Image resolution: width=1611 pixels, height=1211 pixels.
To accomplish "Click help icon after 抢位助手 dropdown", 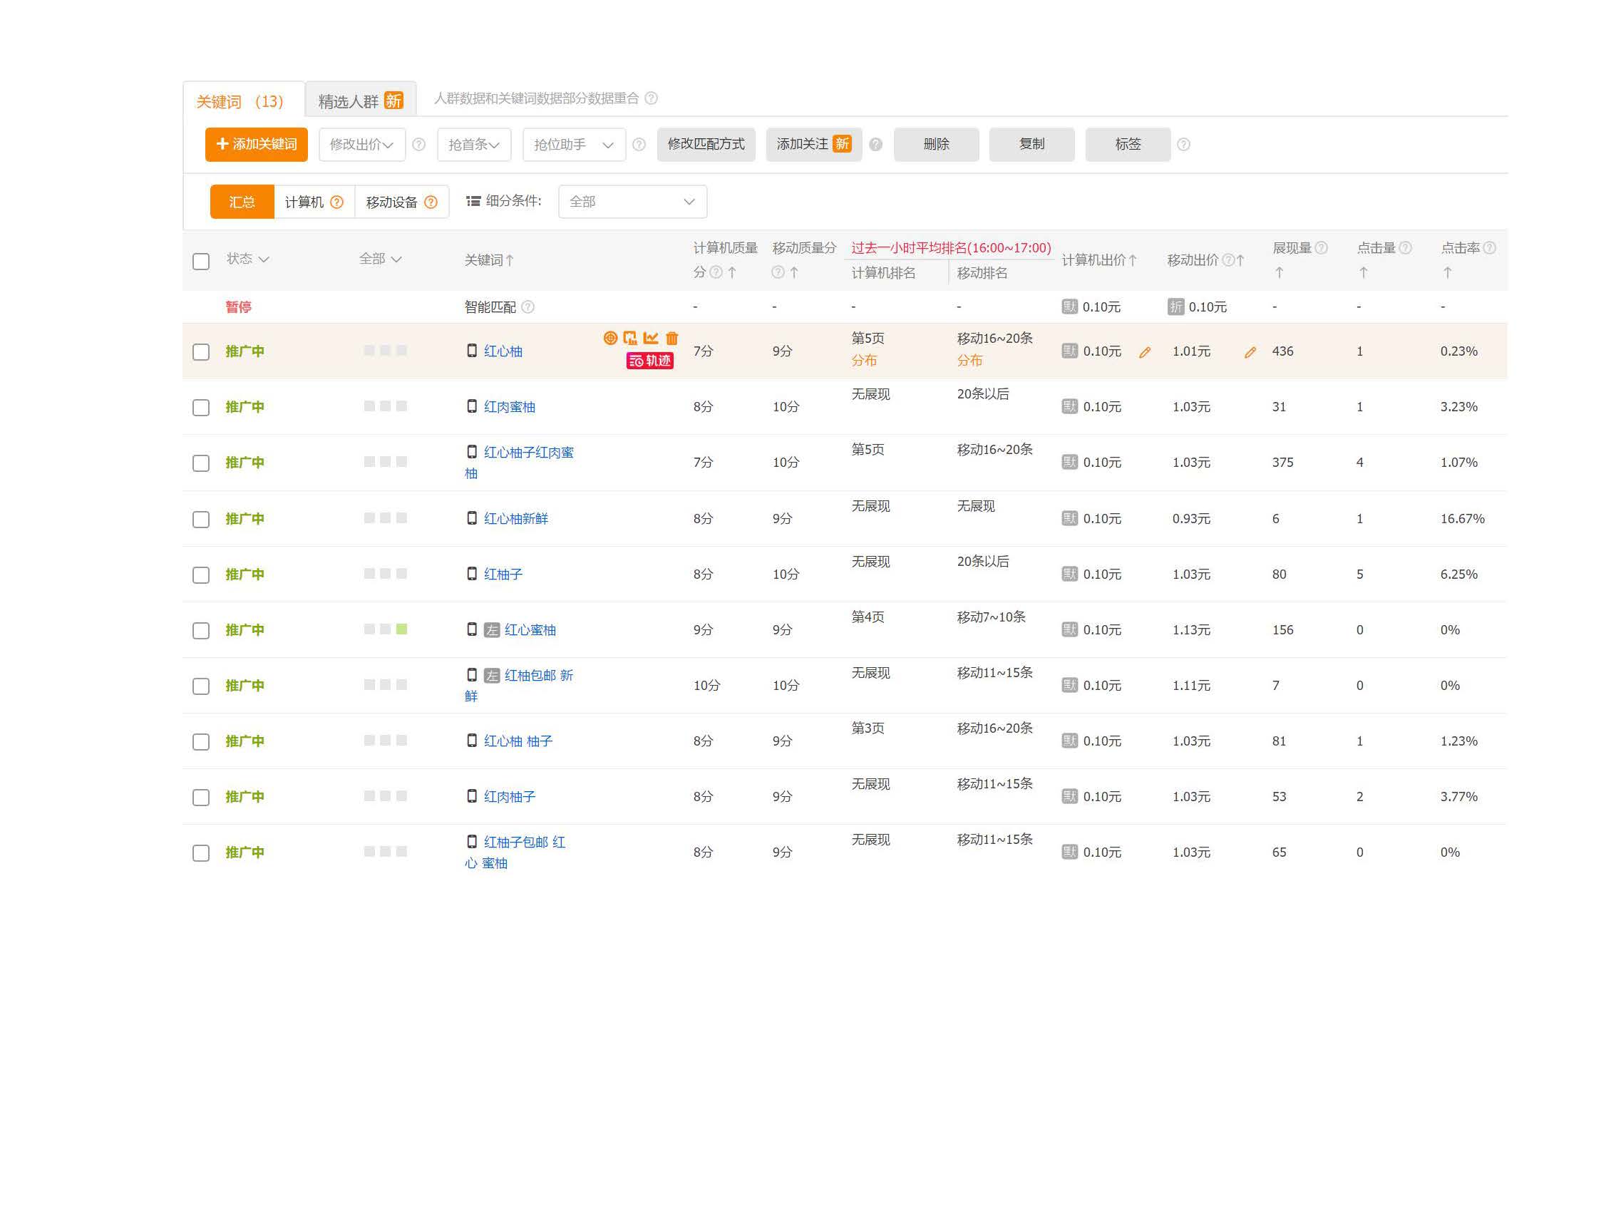I will tap(639, 145).
